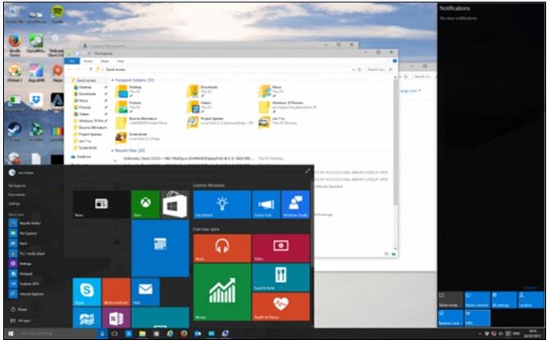Open the Maps tile
This screenshot has width=547, height=340.
tap(87, 317)
